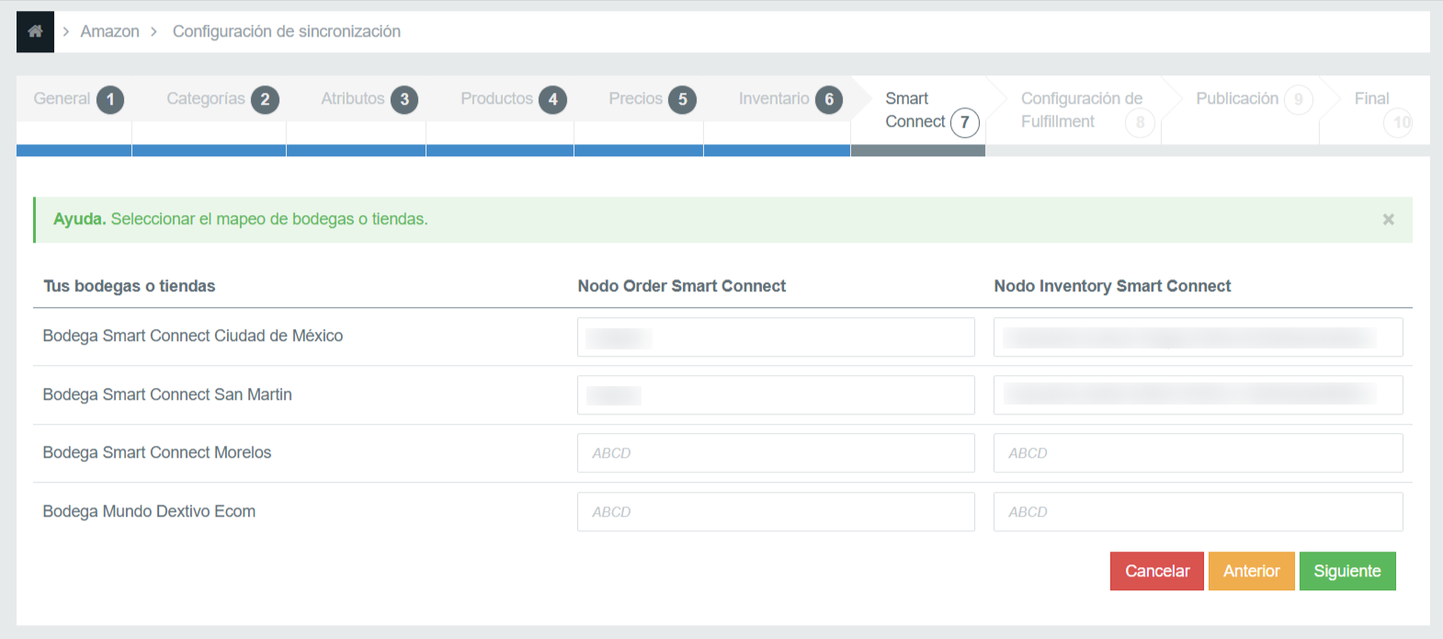The image size is (1443, 639).
Task: Click the home icon in breadcrumb
Action: 35,31
